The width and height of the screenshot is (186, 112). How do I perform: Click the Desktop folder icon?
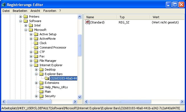coord(41,70)
